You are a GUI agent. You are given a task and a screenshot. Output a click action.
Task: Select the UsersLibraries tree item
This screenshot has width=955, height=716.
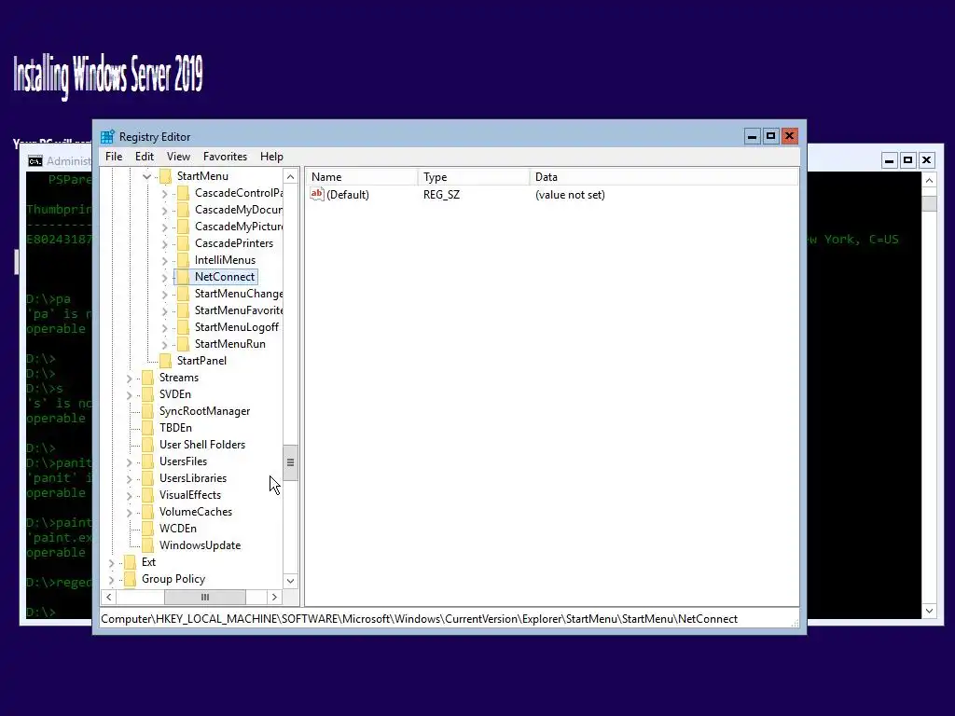[193, 478]
